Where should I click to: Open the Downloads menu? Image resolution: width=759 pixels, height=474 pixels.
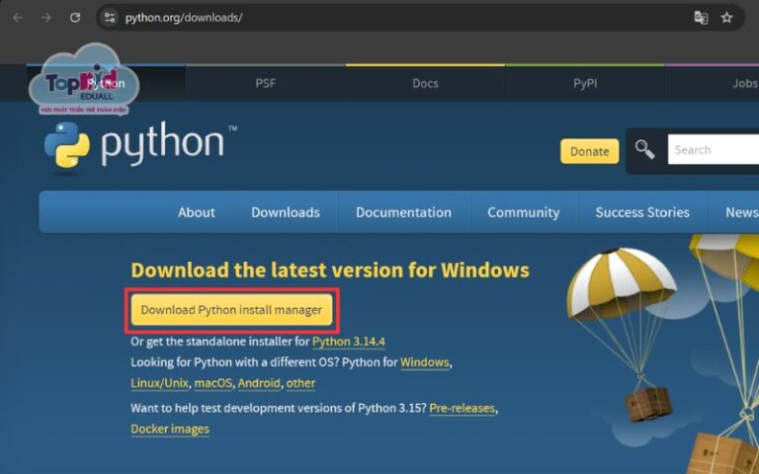[286, 212]
